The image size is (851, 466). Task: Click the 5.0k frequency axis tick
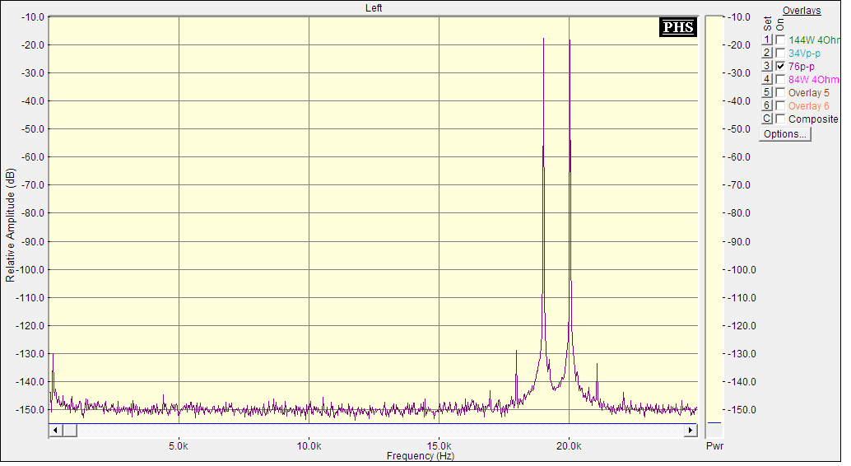point(178,446)
